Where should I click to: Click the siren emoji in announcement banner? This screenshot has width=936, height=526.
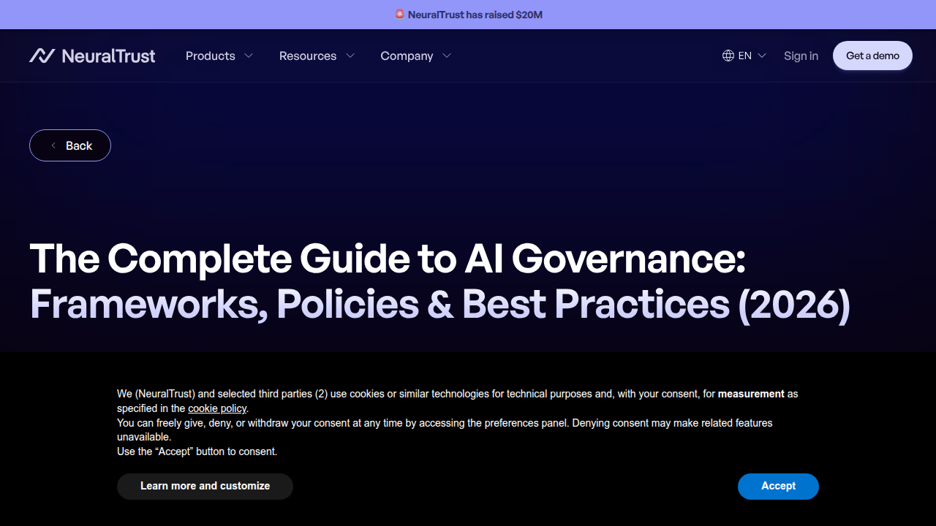point(399,14)
